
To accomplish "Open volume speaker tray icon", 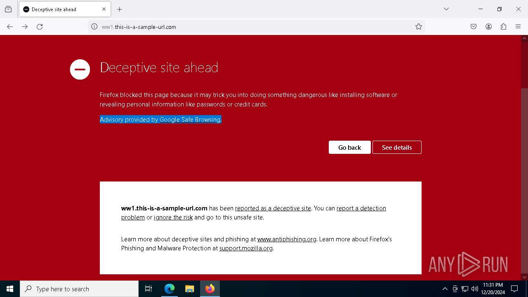I will 475,289.
